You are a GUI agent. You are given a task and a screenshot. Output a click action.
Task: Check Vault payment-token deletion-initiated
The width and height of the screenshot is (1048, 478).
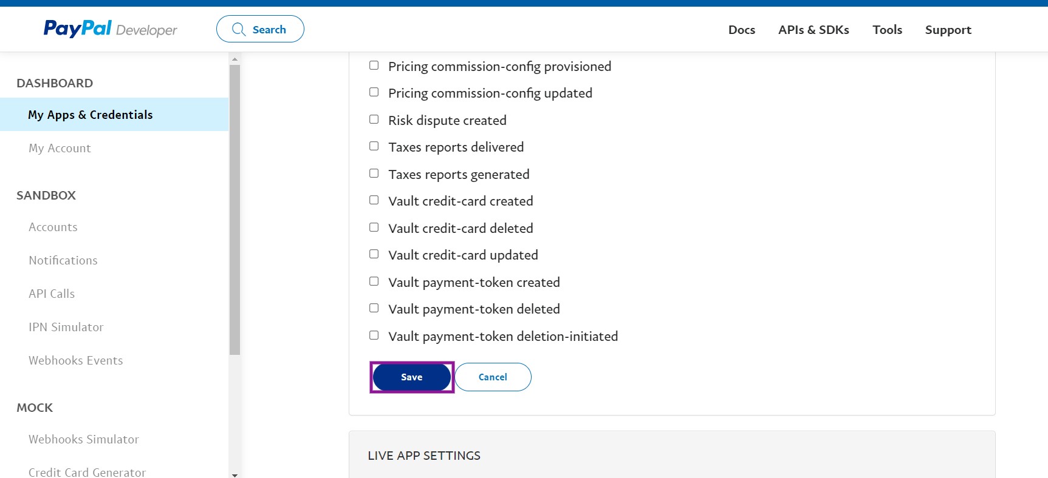click(x=374, y=335)
